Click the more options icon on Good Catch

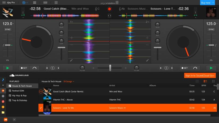pyautogui.click(x=41, y=91)
